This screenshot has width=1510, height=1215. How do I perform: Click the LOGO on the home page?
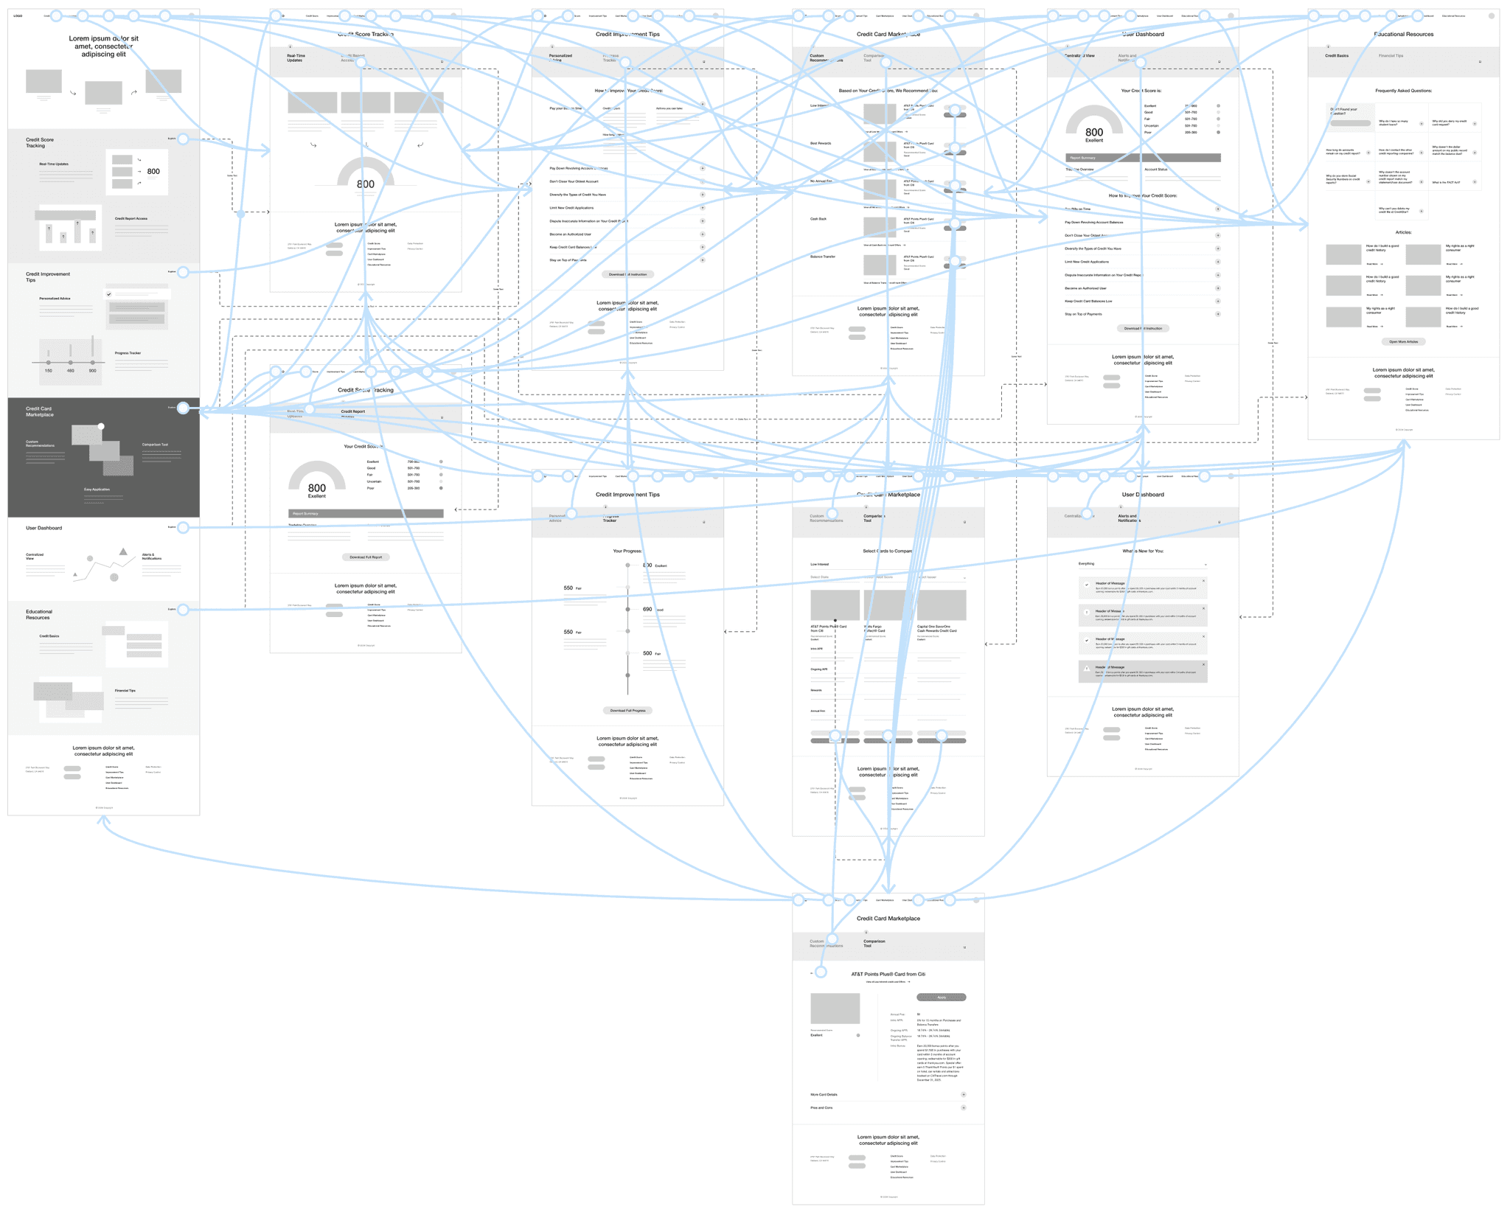point(18,15)
